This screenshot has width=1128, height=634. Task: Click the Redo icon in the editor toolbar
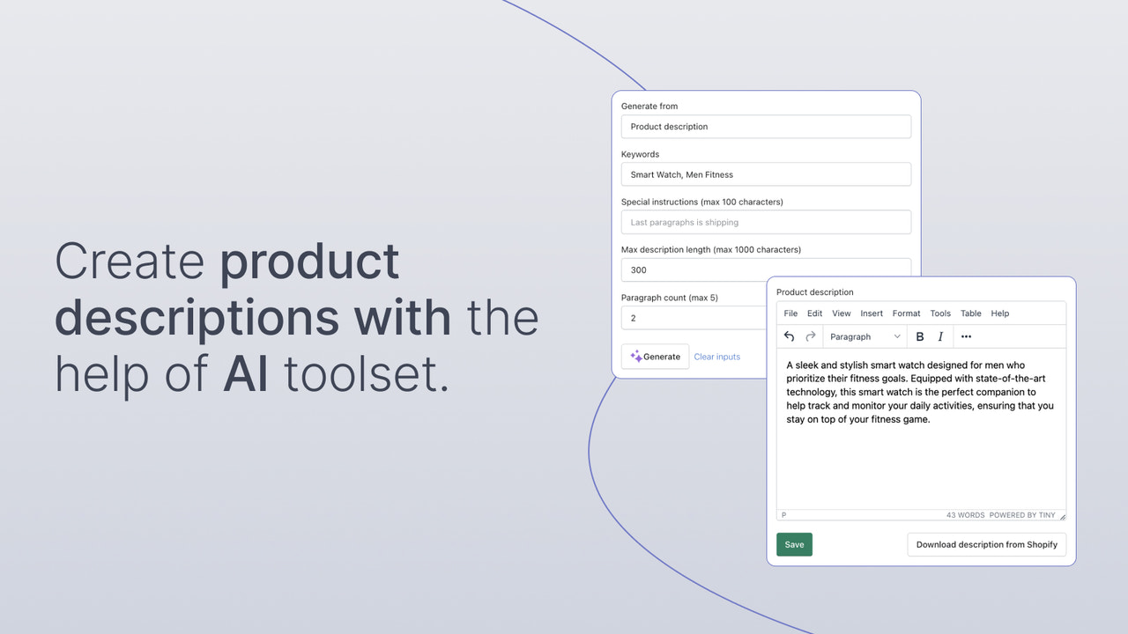810,336
